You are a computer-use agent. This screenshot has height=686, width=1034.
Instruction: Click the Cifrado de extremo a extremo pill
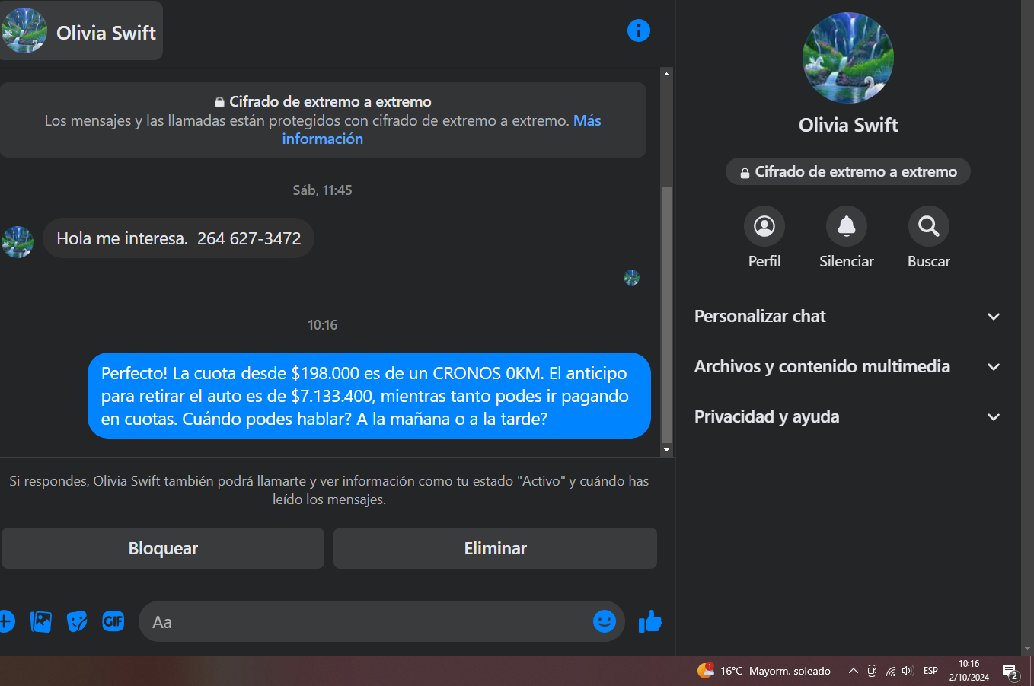pyautogui.click(x=848, y=171)
